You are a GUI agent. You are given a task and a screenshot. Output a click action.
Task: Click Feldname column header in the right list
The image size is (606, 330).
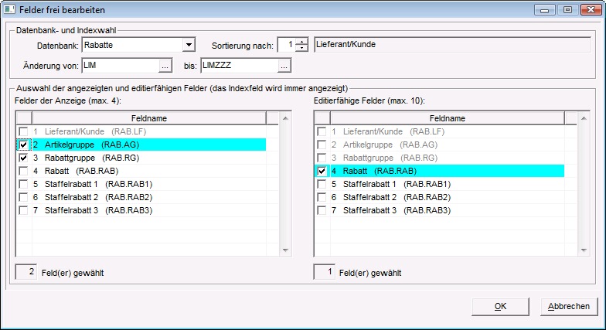pyautogui.click(x=447, y=118)
